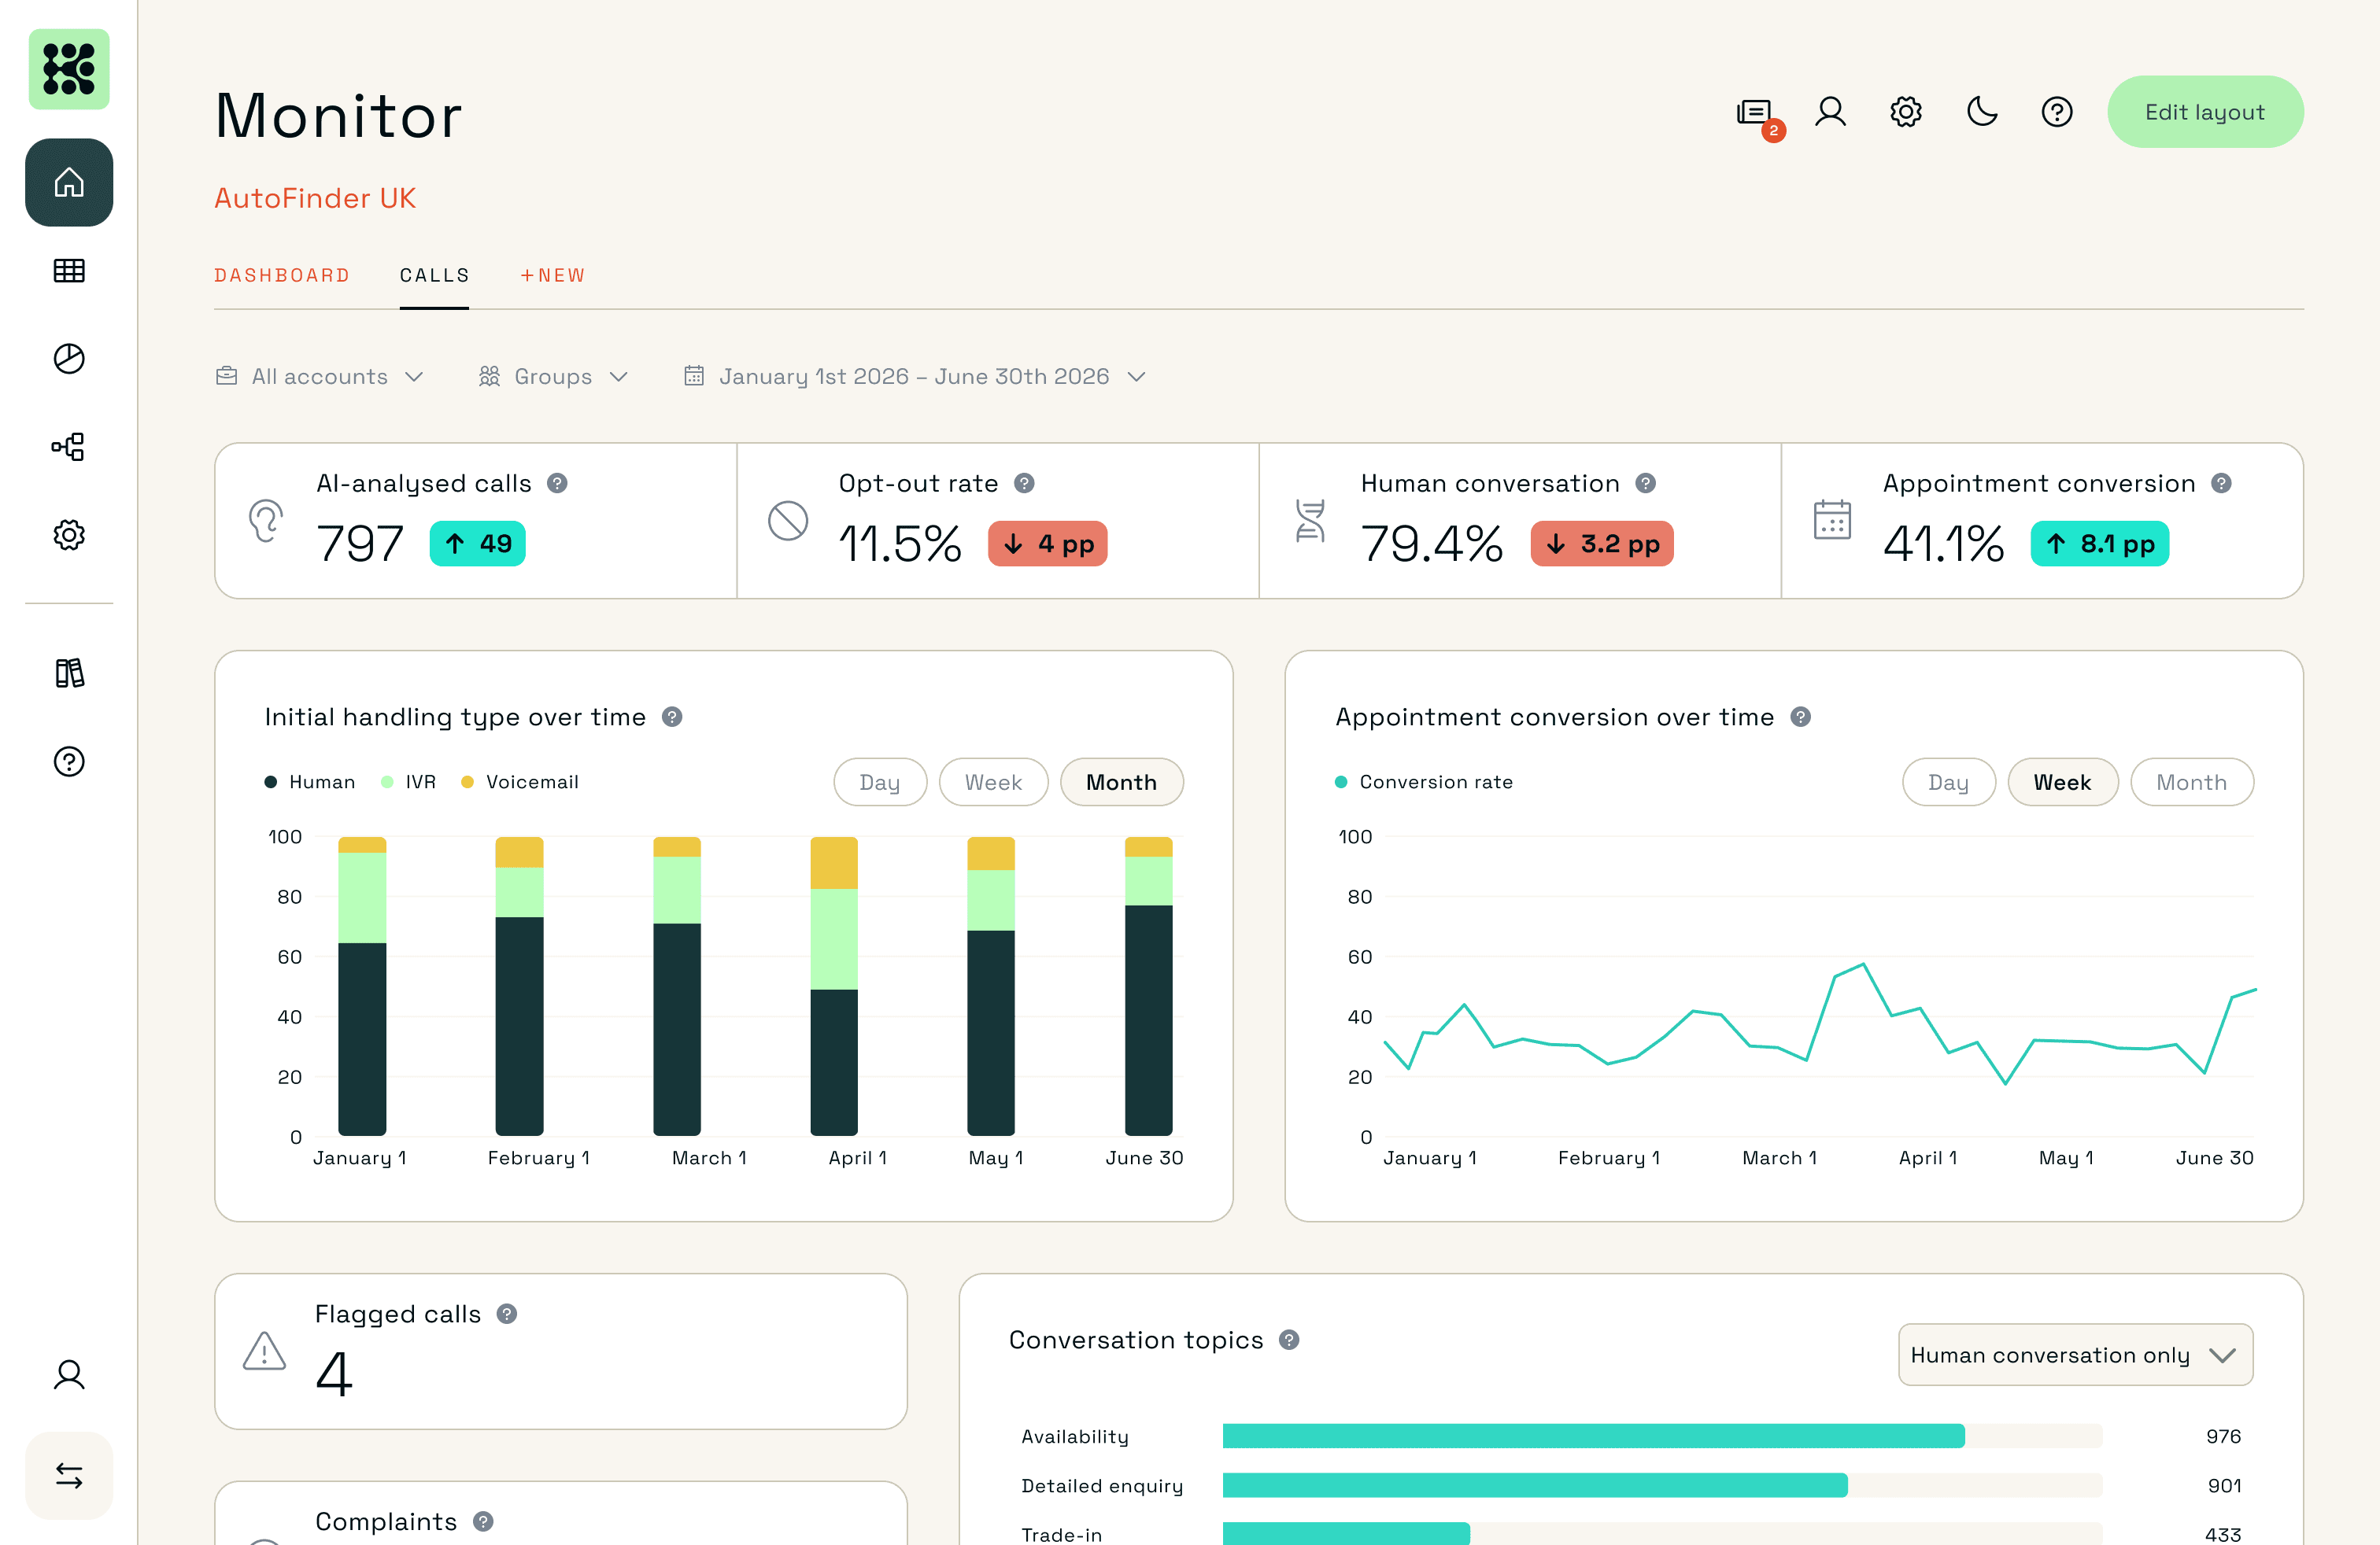Select Day for Appointment conversion chart
2380x1545 pixels.
coord(1948,783)
